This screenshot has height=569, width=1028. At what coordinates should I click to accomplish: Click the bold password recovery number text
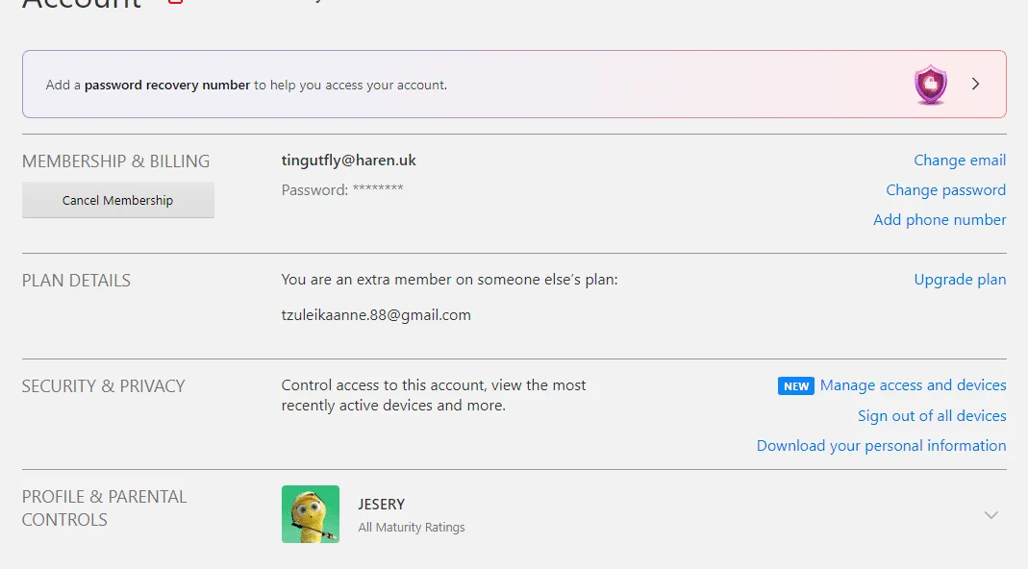(167, 86)
